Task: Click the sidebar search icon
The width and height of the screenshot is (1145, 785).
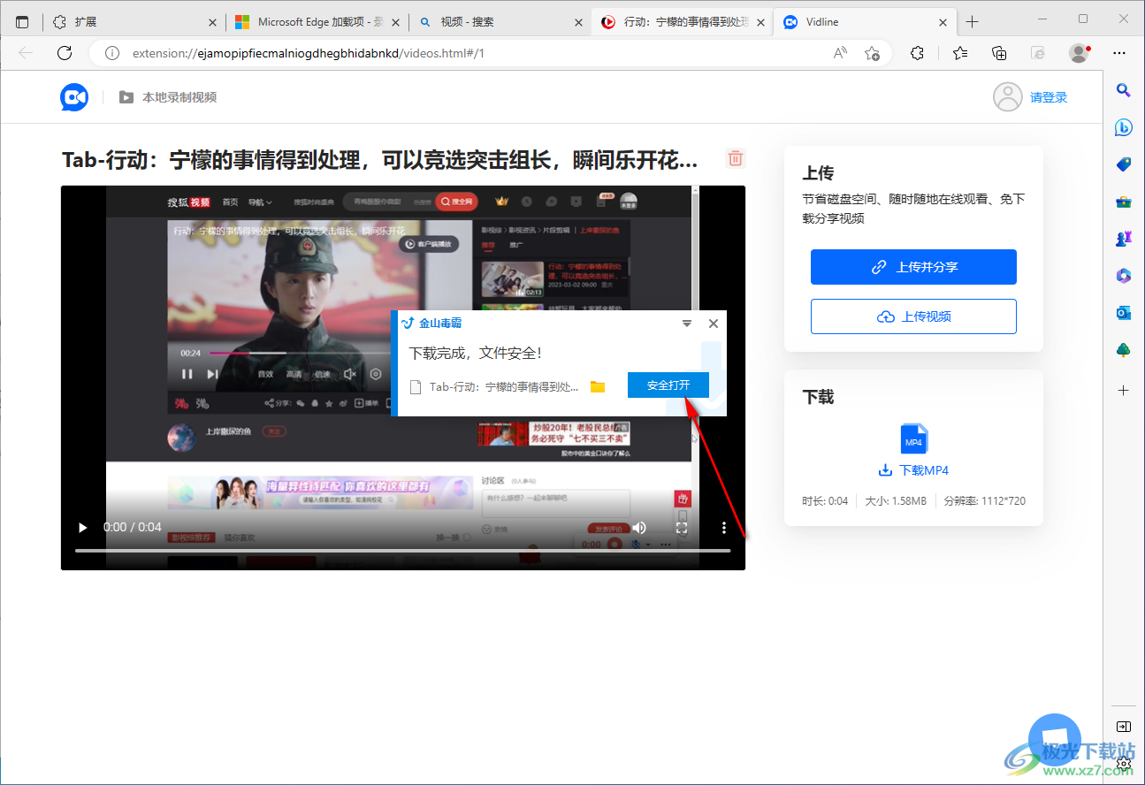Action: (x=1124, y=89)
